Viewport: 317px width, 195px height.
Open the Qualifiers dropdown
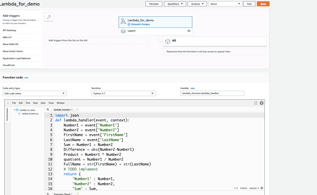point(175,4)
